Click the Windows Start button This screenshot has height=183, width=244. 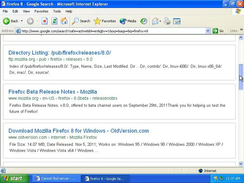(x=14, y=178)
